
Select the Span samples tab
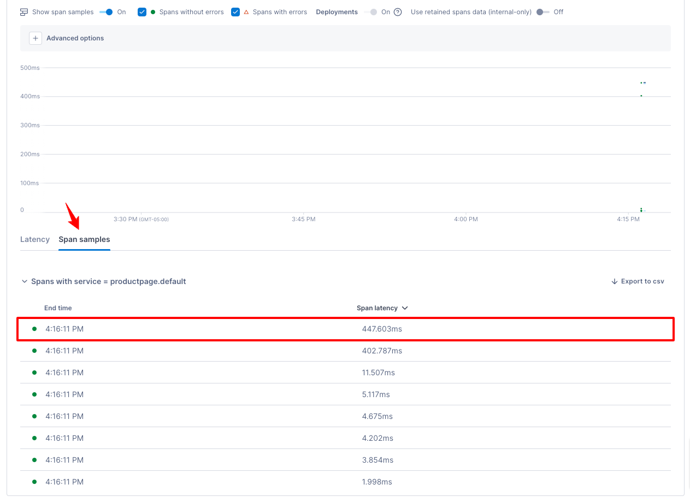tap(84, 239)
